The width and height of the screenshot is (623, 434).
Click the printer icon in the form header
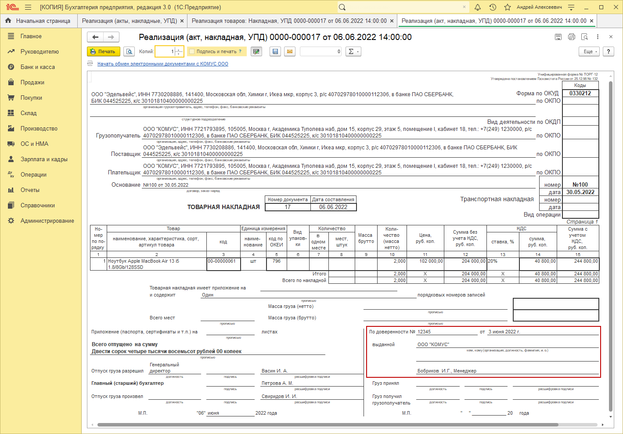[x=571, y=37]
